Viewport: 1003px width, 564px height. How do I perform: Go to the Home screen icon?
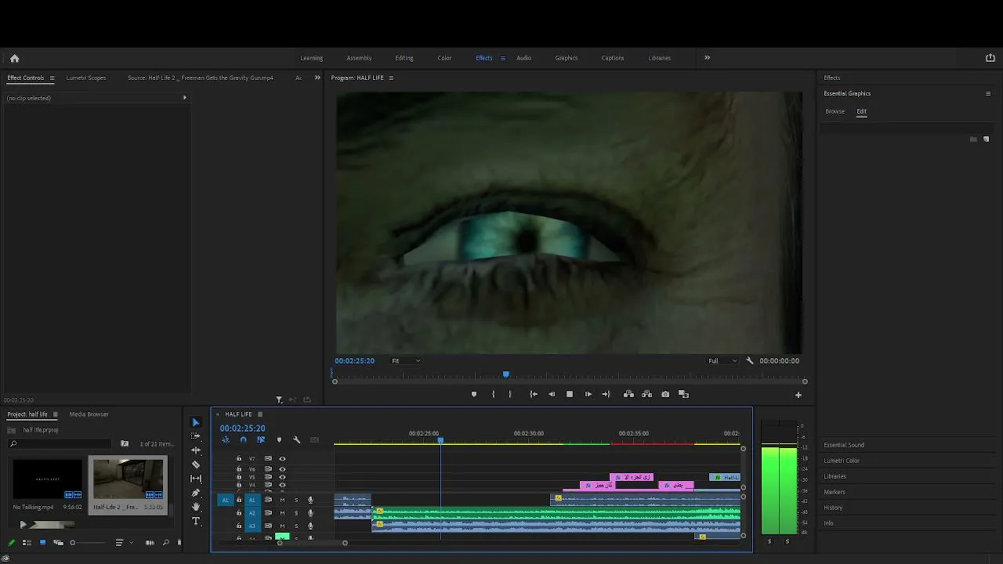coord(14,58)
